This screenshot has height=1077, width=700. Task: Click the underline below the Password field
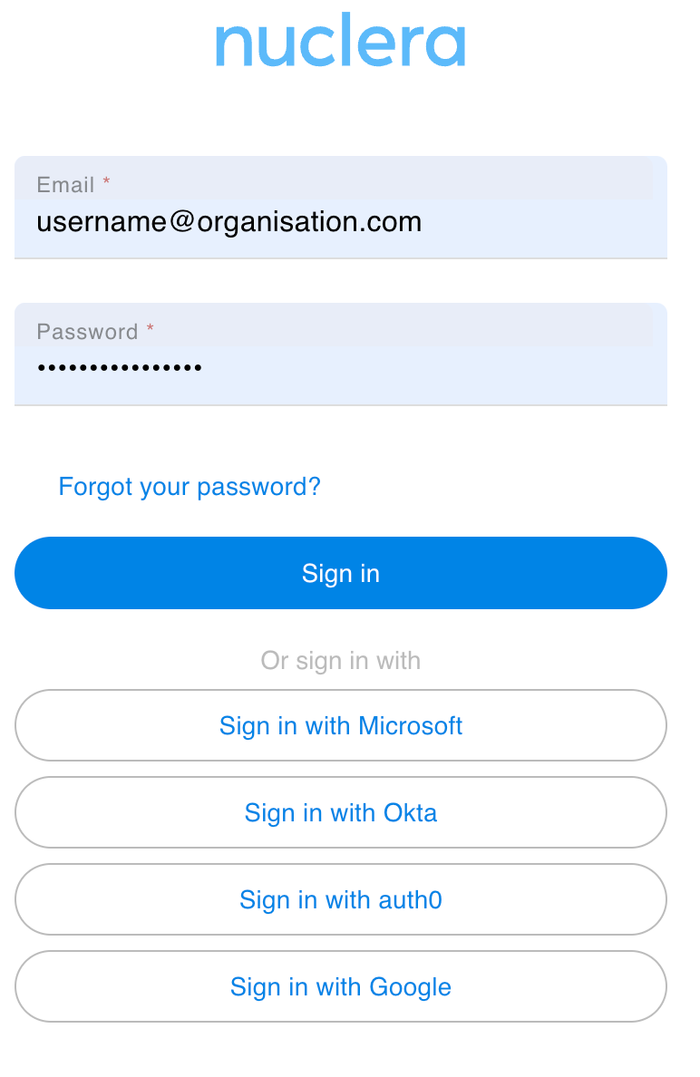(x=340, y=404)
